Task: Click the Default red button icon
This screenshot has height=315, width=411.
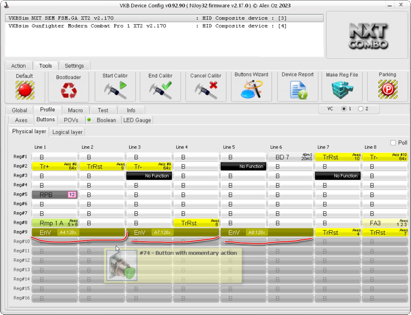Action: click(25, 90)
